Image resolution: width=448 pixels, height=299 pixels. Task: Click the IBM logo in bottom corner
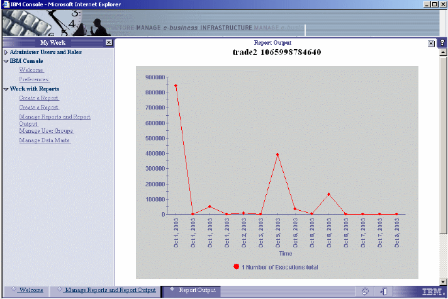coord(433,292)
